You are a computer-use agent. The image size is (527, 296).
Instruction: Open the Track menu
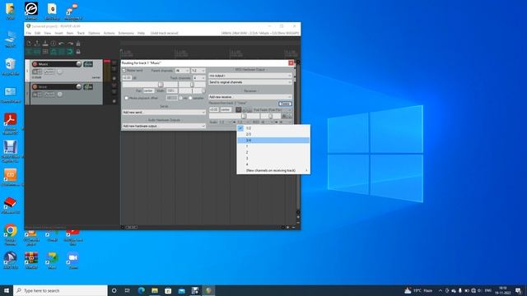pyautogui.click(x=81, y=33)
